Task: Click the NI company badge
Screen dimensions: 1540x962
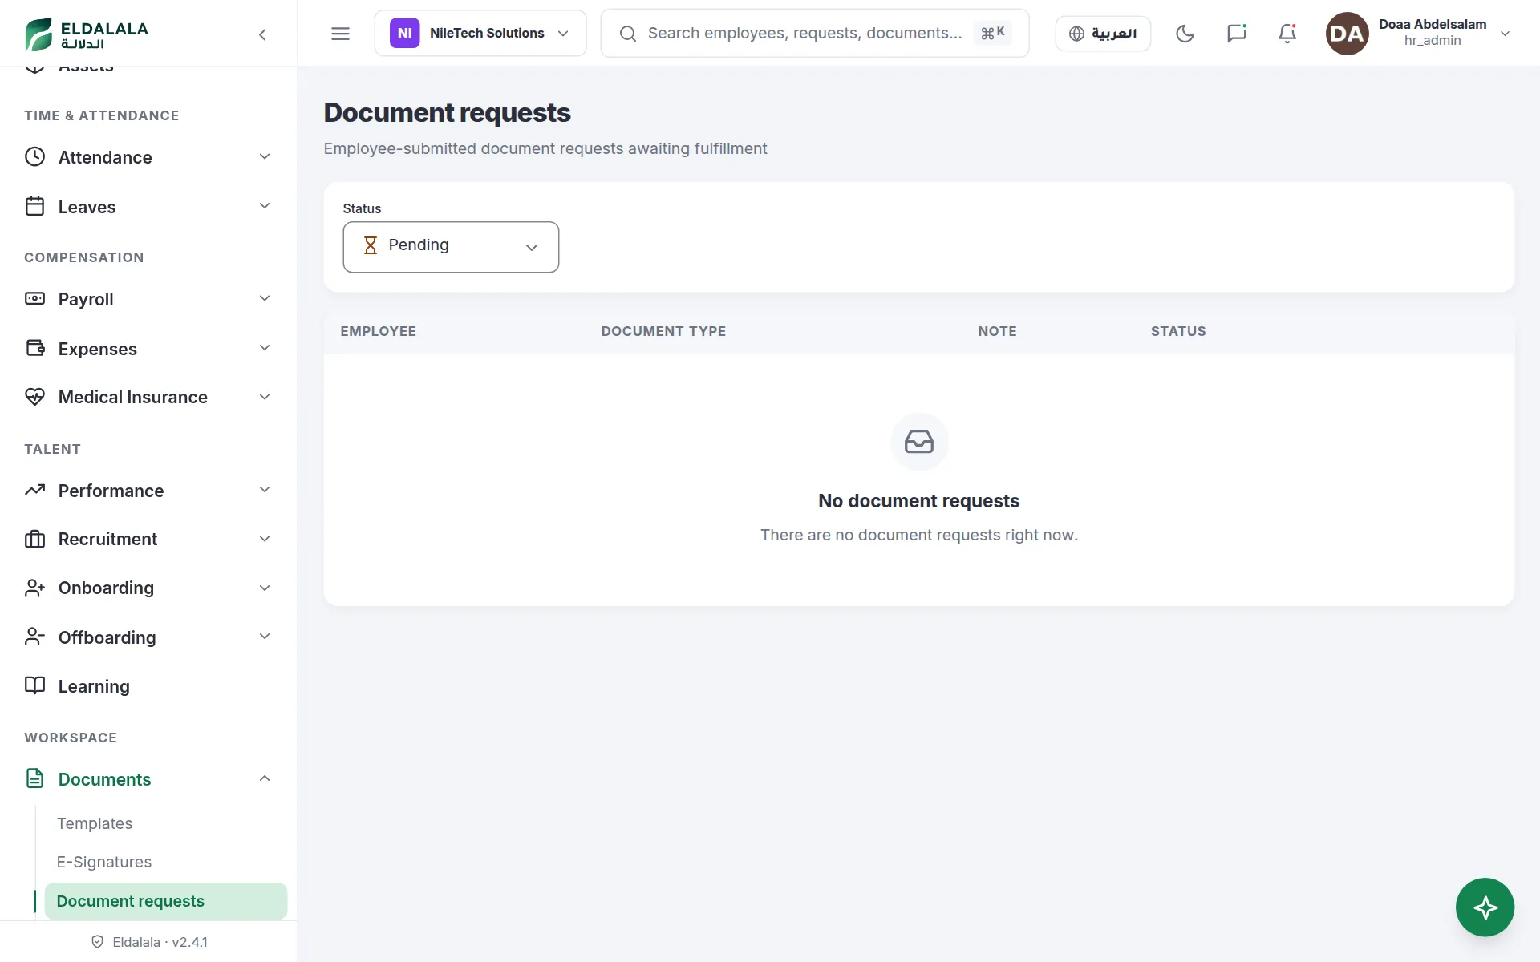Action: [x=404, y=34]
